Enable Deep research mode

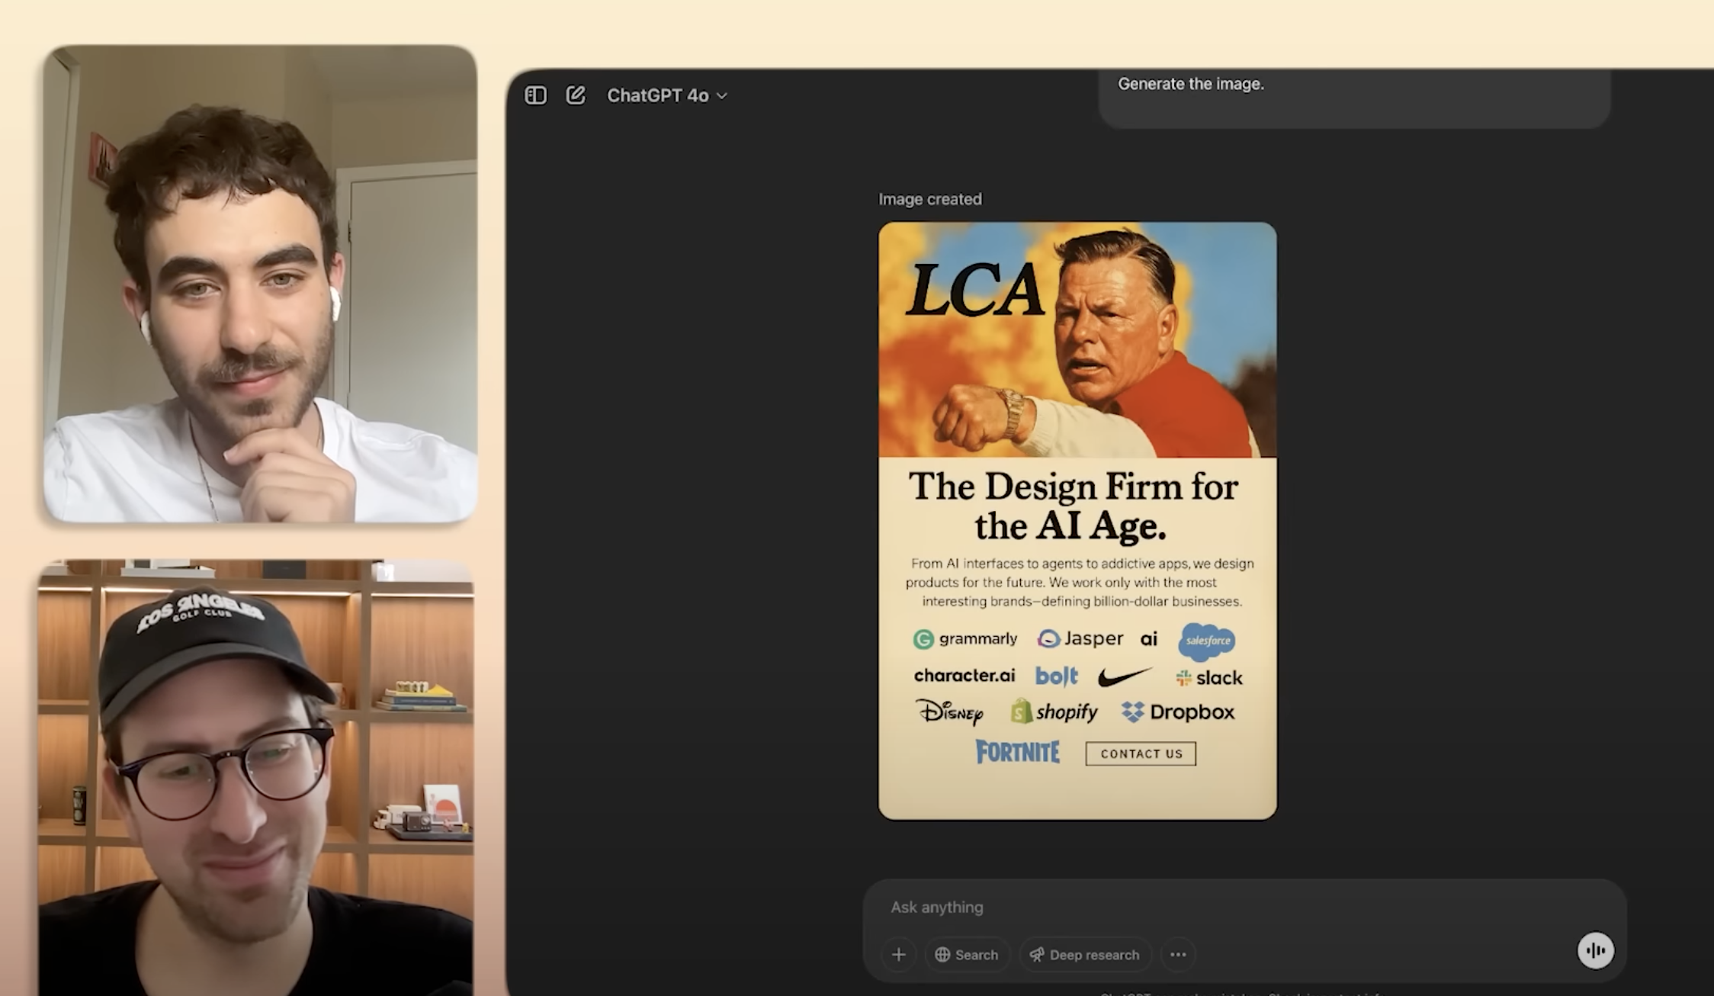(x=1084, y=954)
